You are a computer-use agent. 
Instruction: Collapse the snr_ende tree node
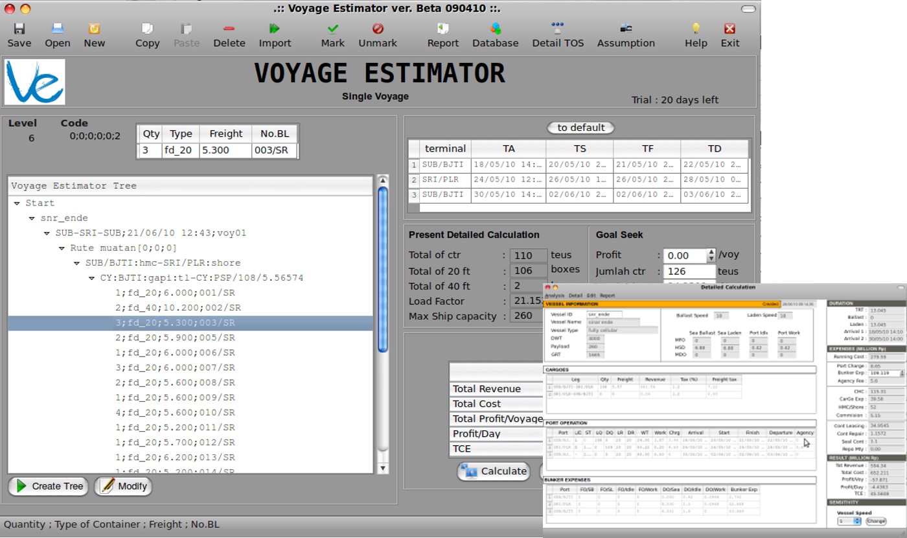tap(32, 218)
